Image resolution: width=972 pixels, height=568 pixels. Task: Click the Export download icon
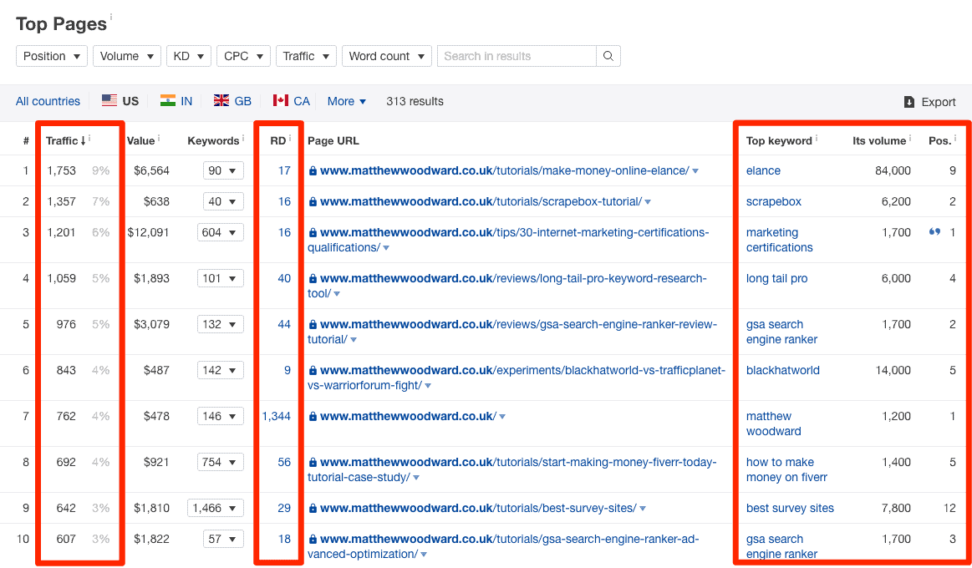[909, 102]
